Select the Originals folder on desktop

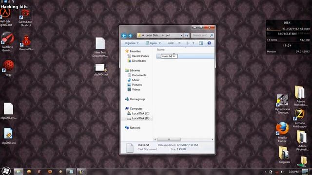284,155
